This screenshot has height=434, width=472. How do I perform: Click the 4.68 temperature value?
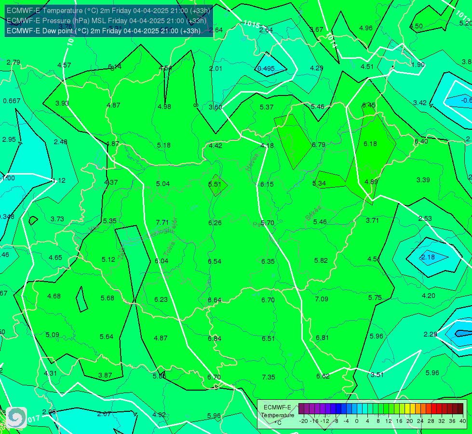(x=54, y=297)
